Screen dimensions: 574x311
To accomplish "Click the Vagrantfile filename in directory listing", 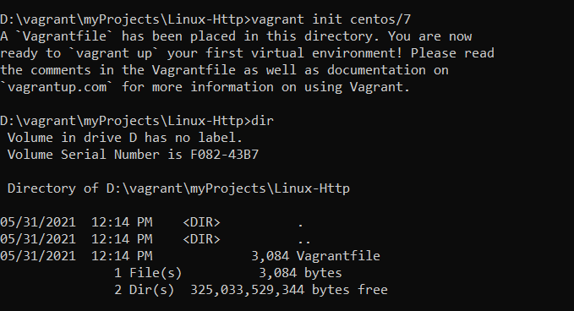I will pos(338,256).
